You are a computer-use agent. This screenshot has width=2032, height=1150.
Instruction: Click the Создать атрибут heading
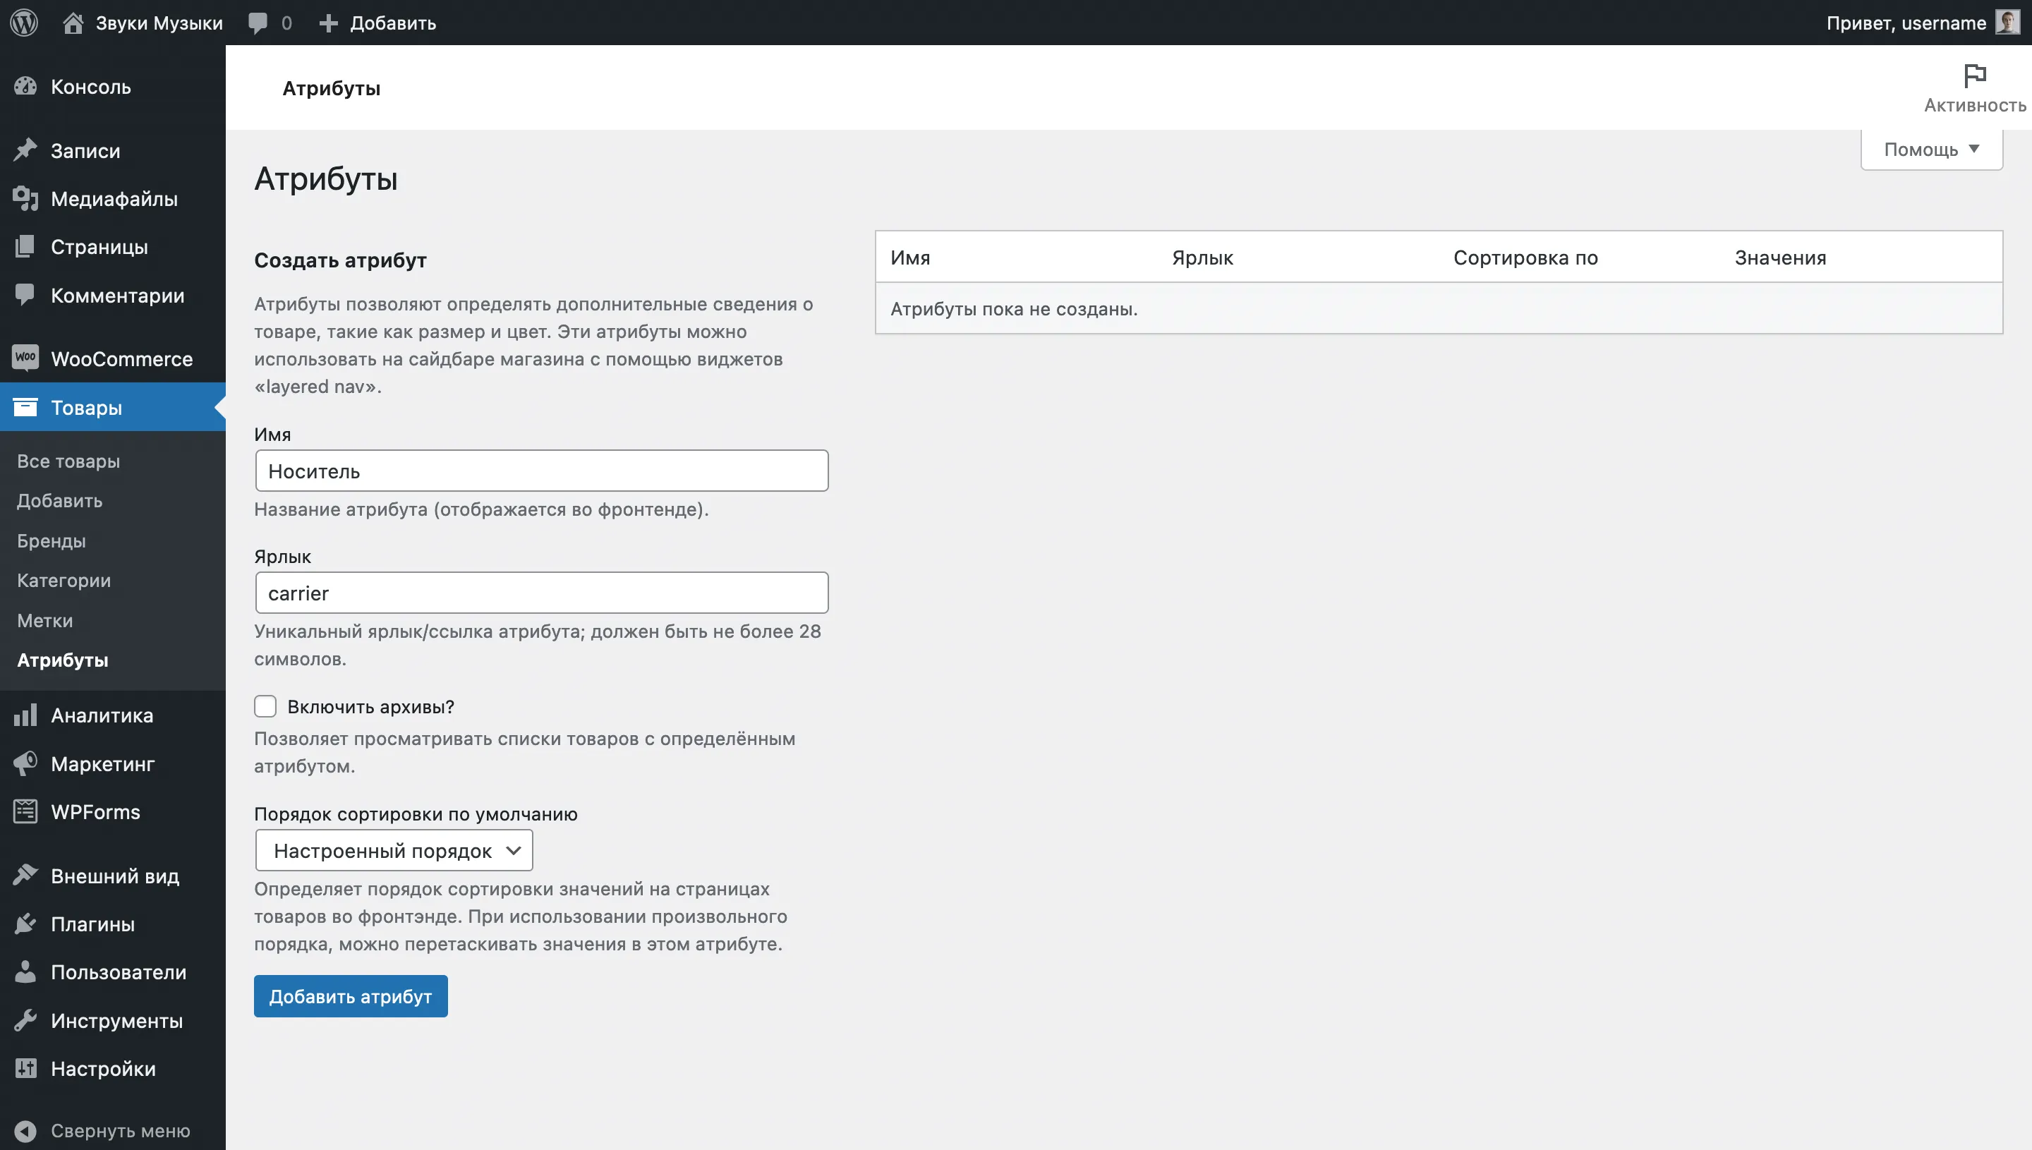[340, 260]
